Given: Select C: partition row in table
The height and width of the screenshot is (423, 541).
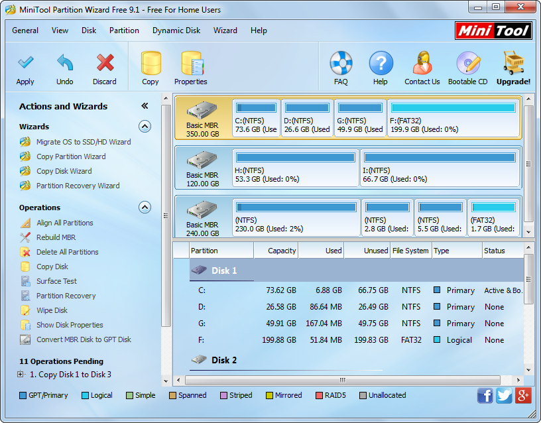Looking at the screenshot, I should (357, 290).
